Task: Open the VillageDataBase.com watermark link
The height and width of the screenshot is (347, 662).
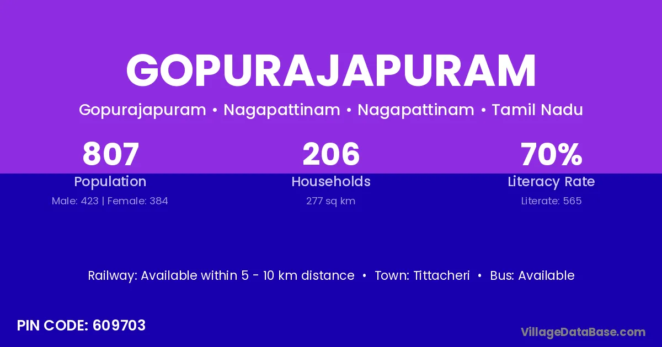Action: pos(583,332)
